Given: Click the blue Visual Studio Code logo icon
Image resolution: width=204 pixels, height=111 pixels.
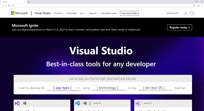Looking at the screenshot, I should point(78,103).
